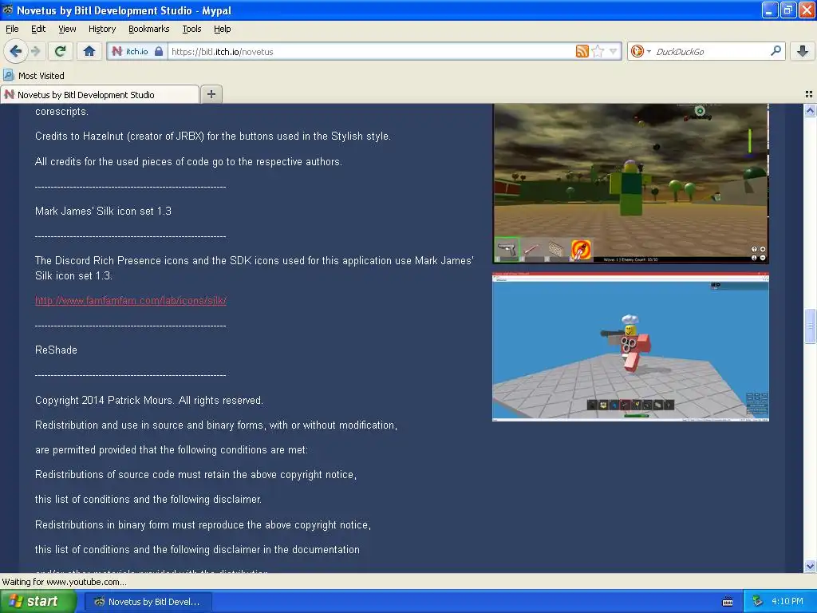This screenshot has width=817, height=613.
Task: Click the vertical scrollbar thumb
Action: pos(810,326)
